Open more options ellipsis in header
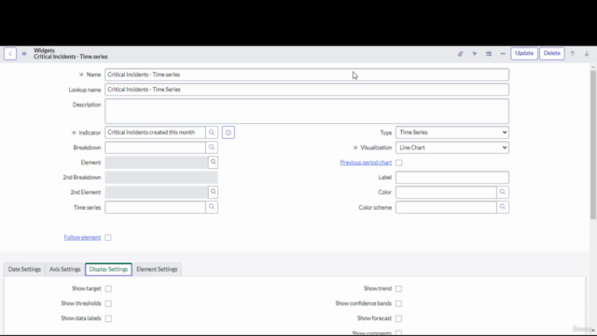597x336 pixels. click(503, 54)
